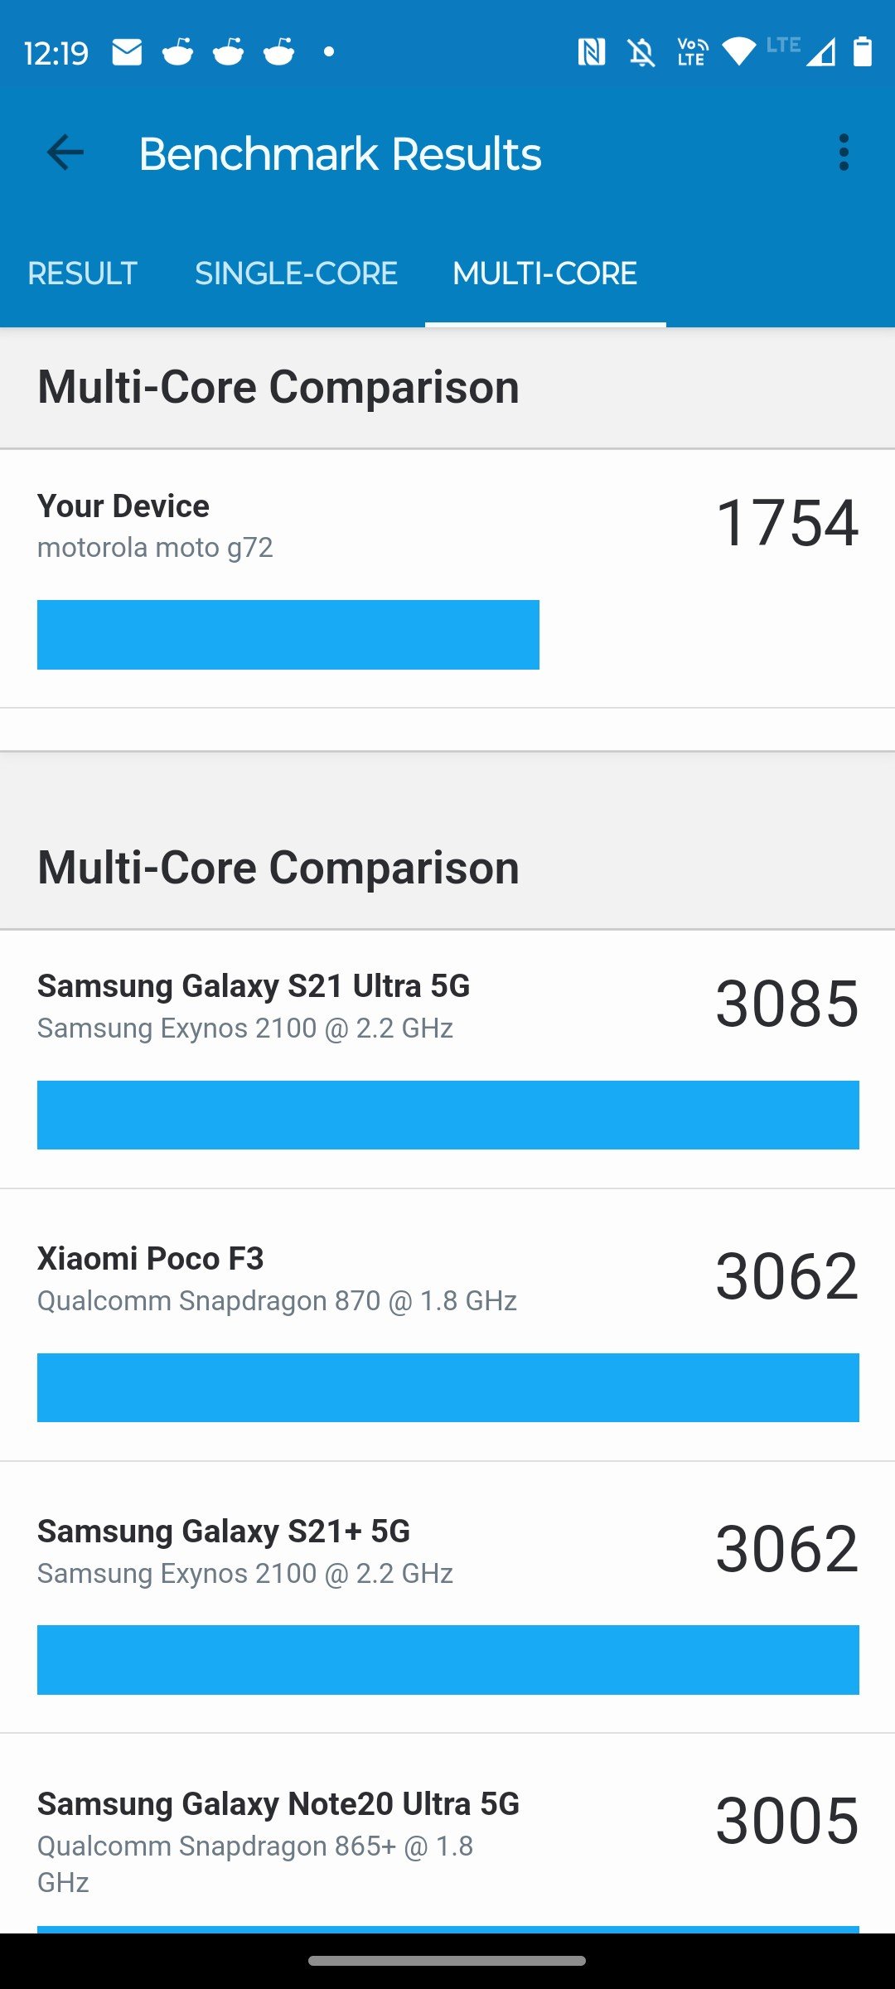Viewport: 895px width, 1989px height.
Task: Switch to the RESULT tab
Action: tap(82, 273)
